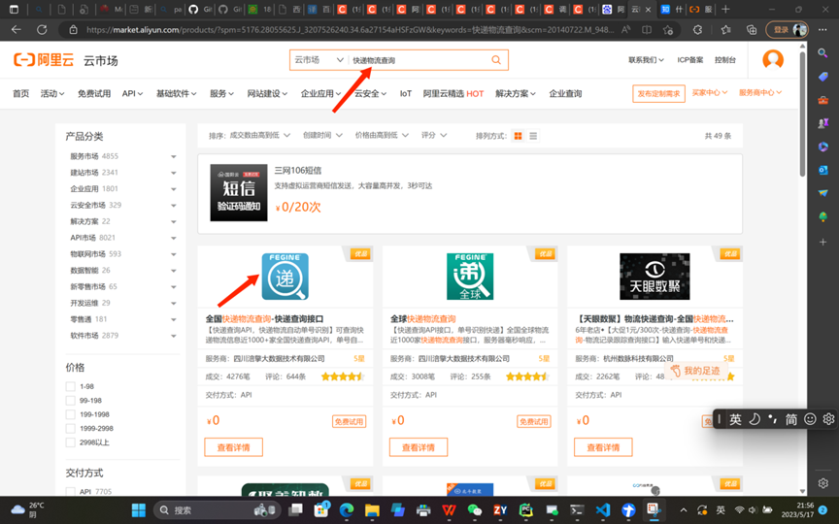Check the 2998以上 price filter
839x524 pixels.
coord(70,442)
